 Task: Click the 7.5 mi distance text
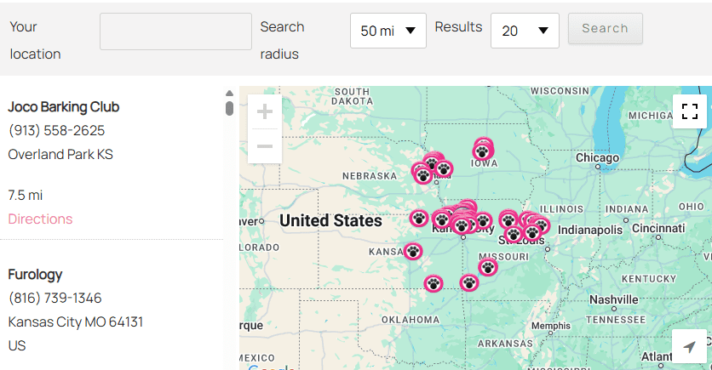[26, 196]
